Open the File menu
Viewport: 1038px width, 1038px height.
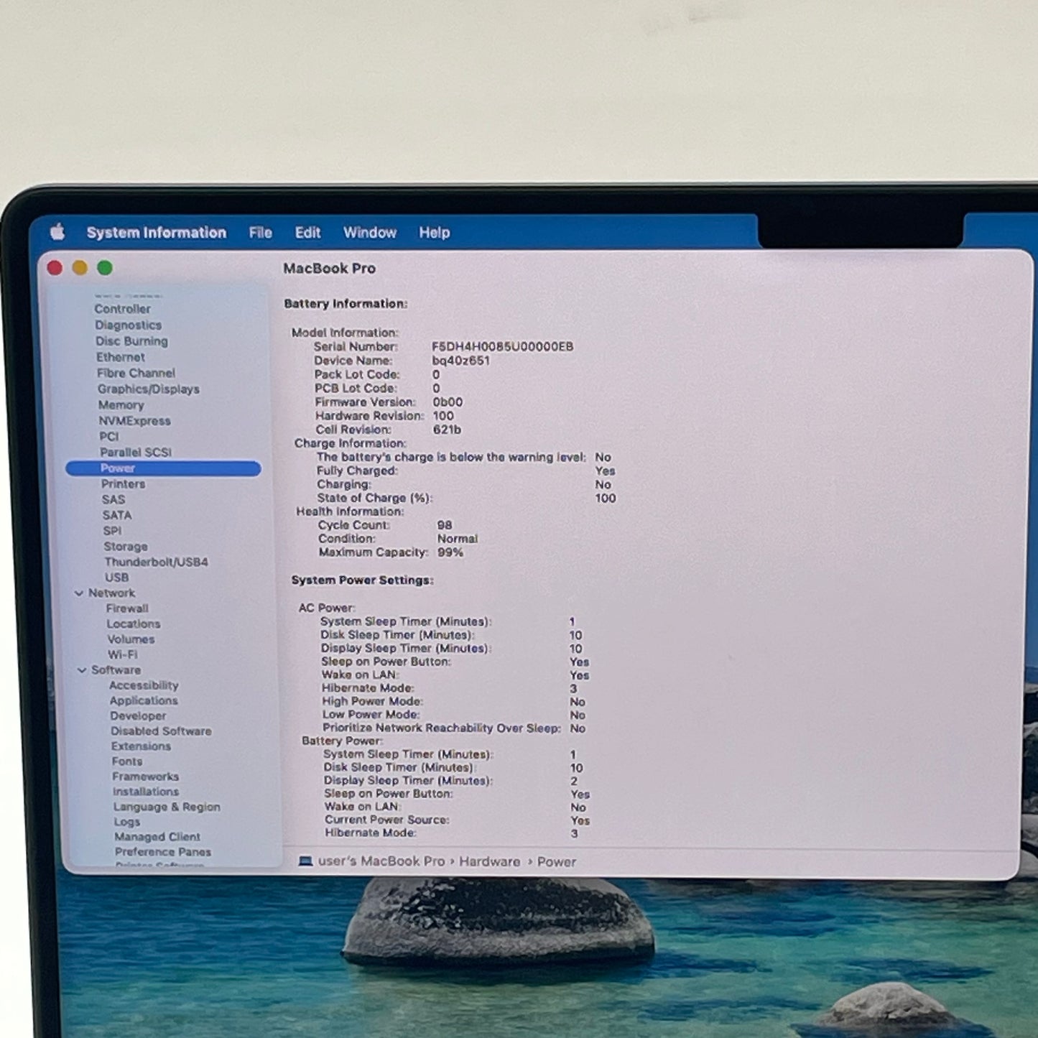[x=261, y=233]
